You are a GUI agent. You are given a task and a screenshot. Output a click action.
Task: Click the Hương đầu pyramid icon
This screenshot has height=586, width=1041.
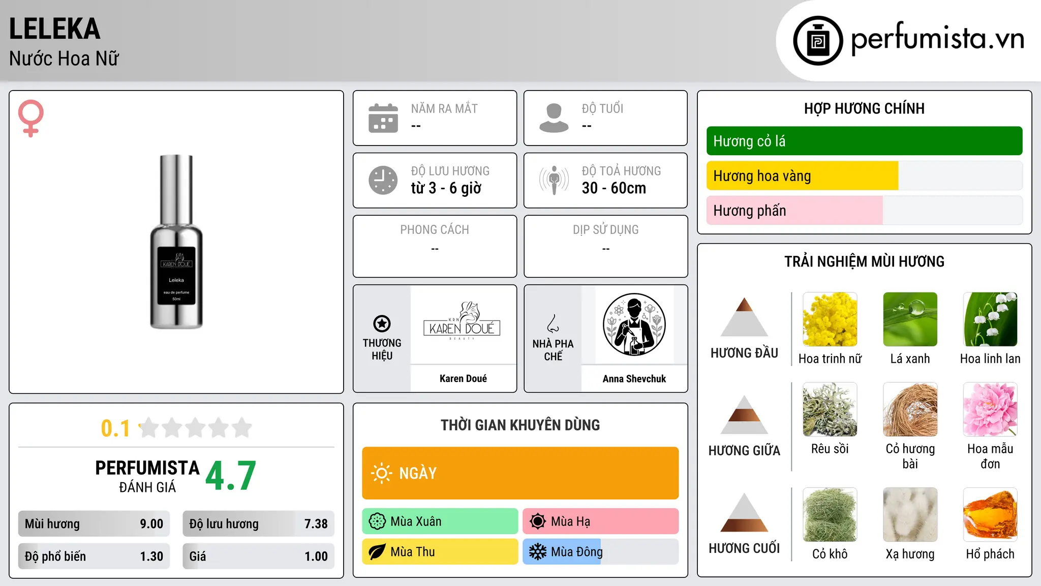(744, 317)
